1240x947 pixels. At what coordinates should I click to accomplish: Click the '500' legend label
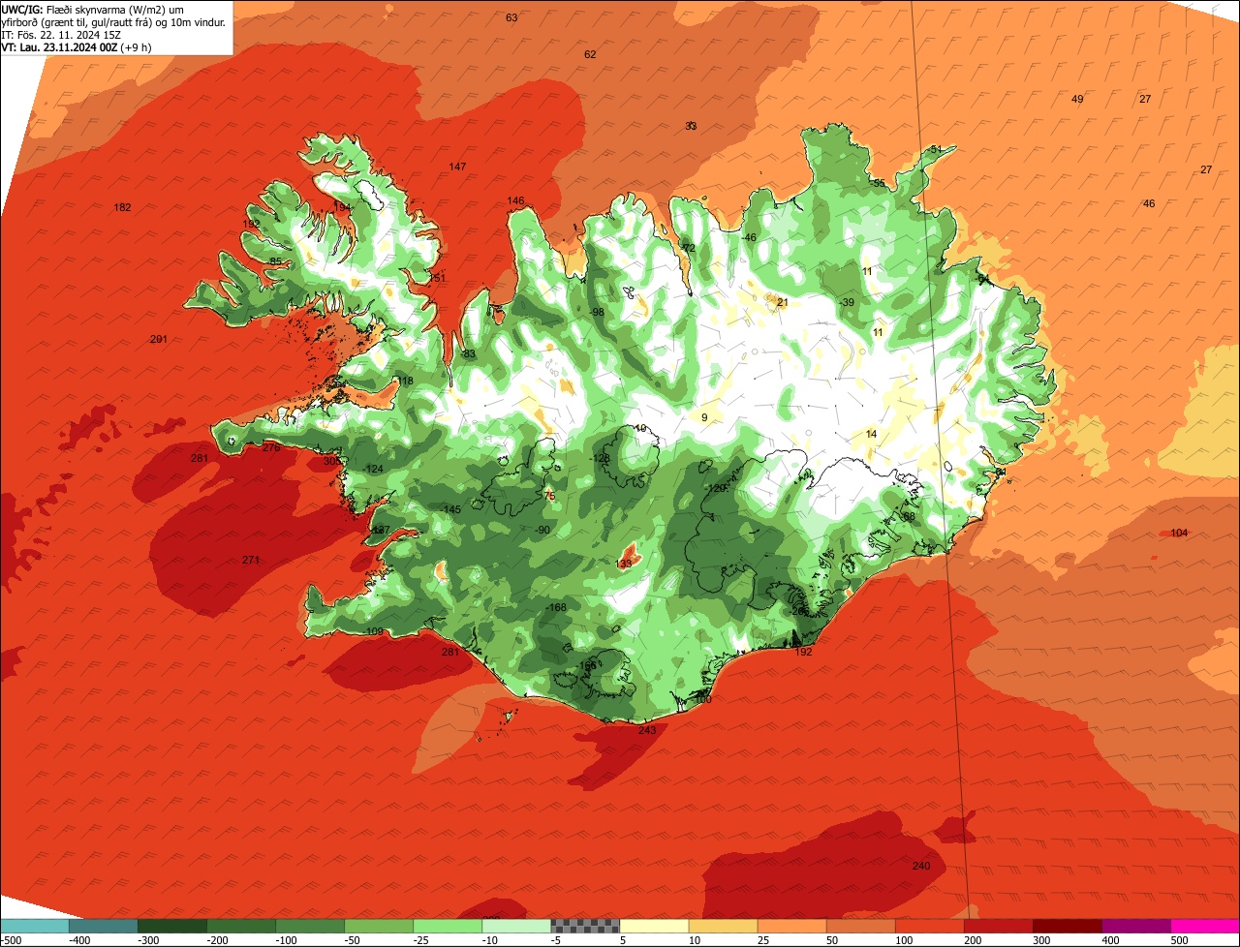1179,940
